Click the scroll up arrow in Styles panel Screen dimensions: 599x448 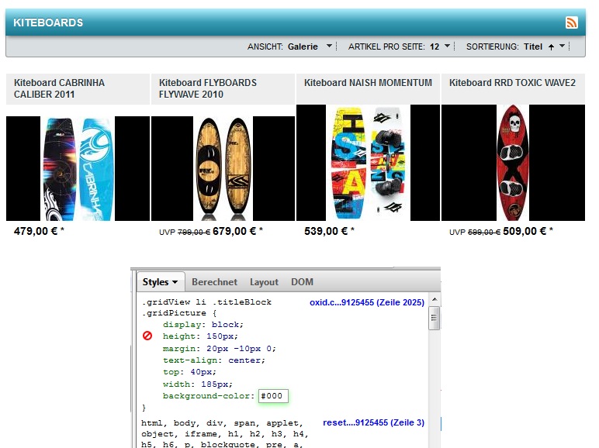coord(435,299)
